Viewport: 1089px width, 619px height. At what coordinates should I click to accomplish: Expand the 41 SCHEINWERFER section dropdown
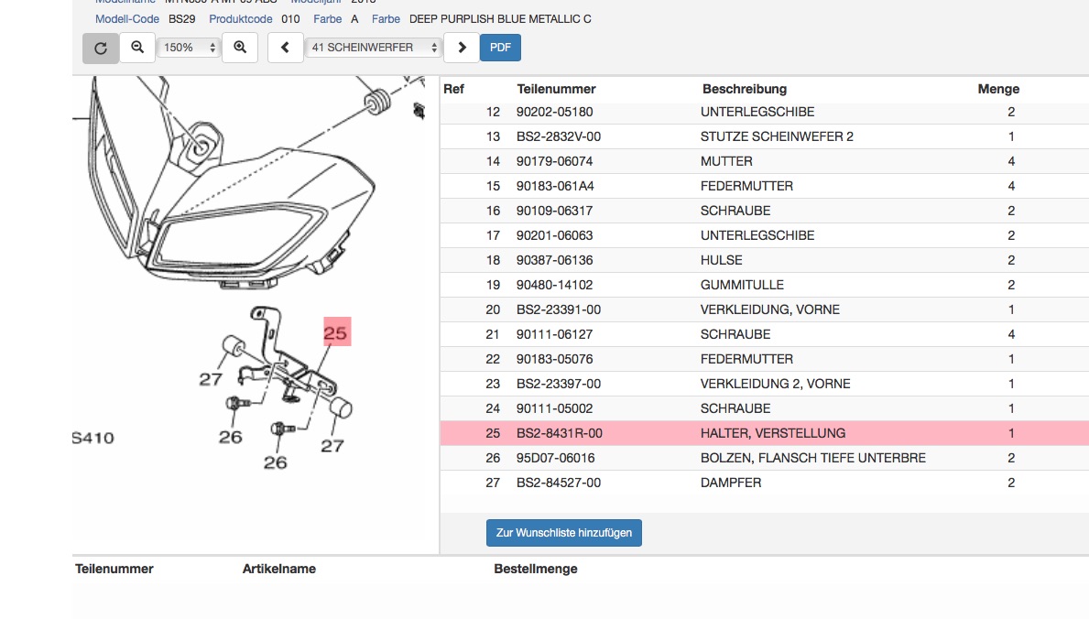[x=374, y=48]
